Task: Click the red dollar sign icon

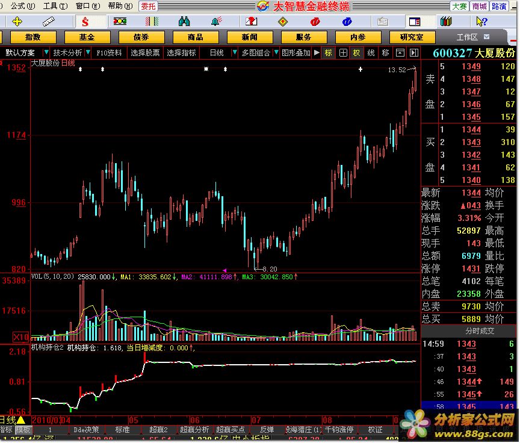Action: 85,22
